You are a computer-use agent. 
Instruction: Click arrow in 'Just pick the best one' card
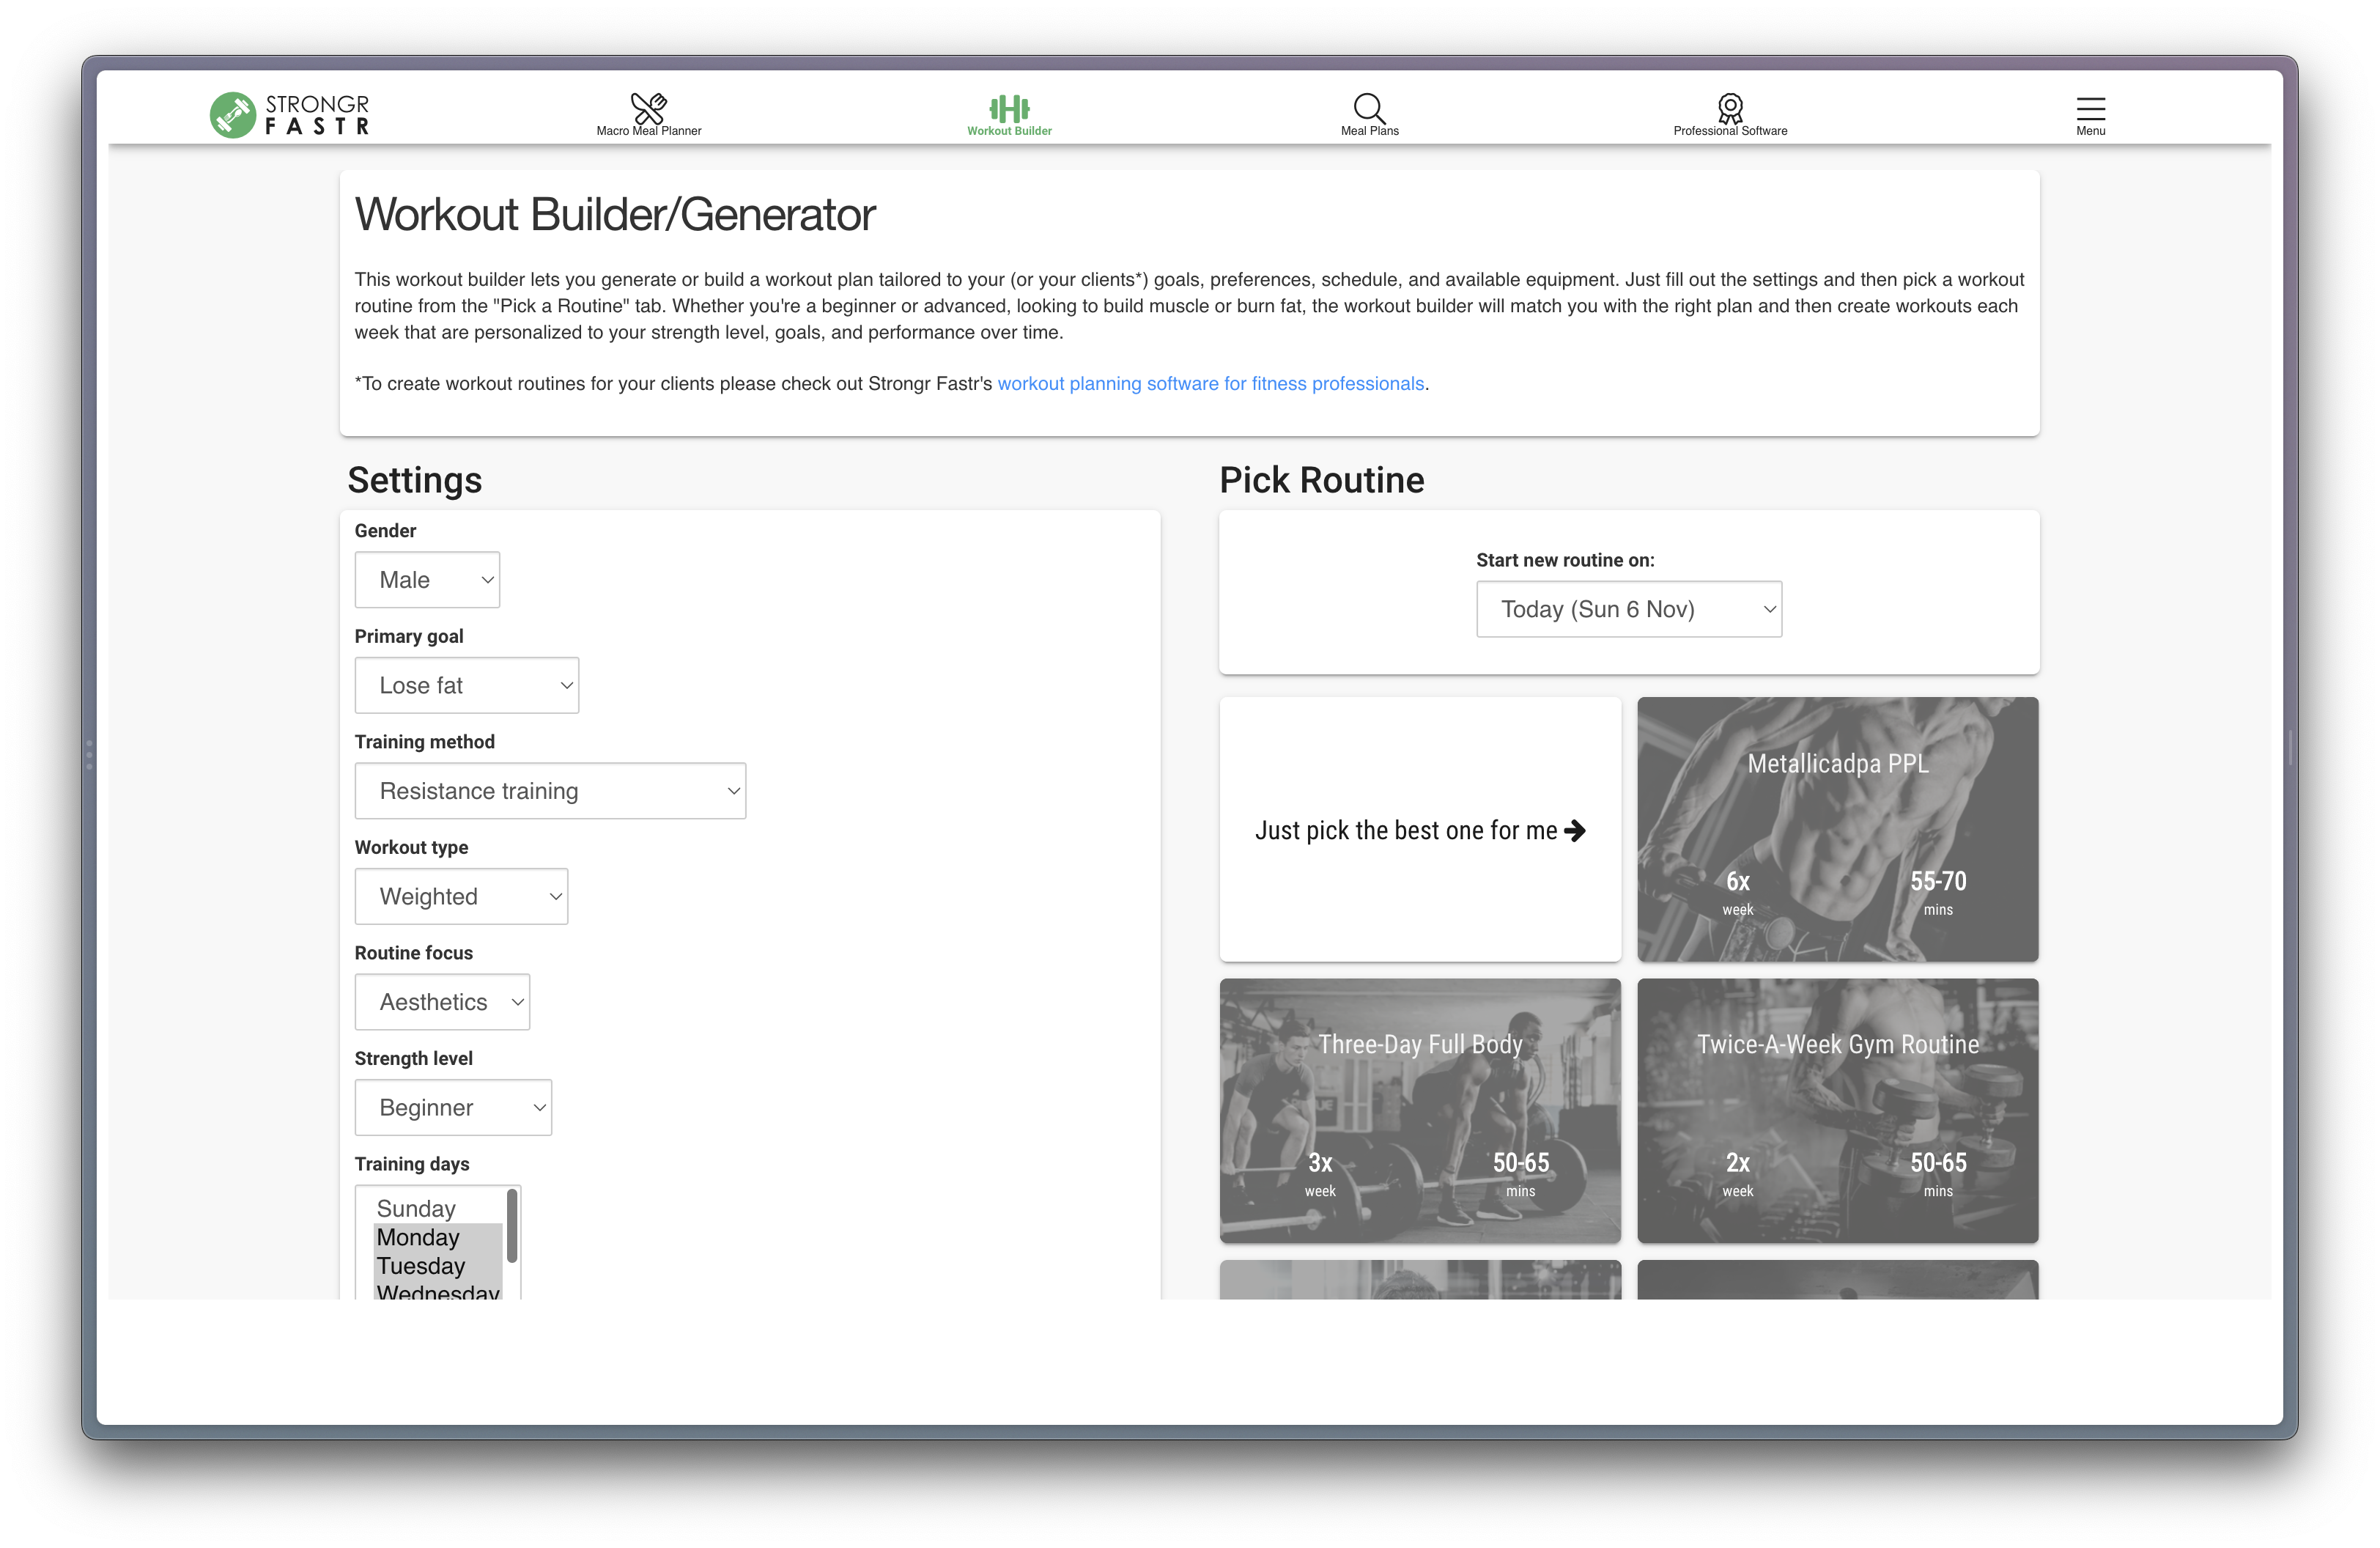(x=1575, y=831)
